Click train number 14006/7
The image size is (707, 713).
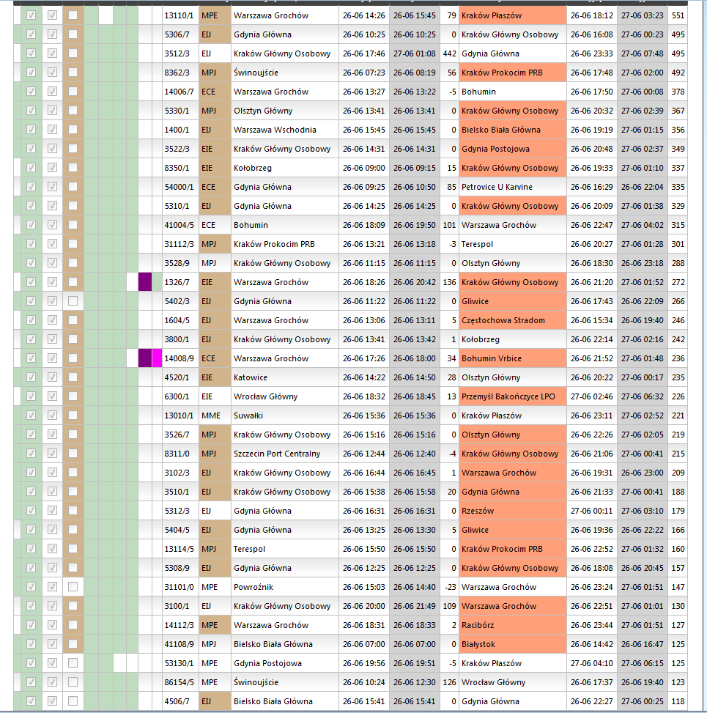[x=179, y=92]
